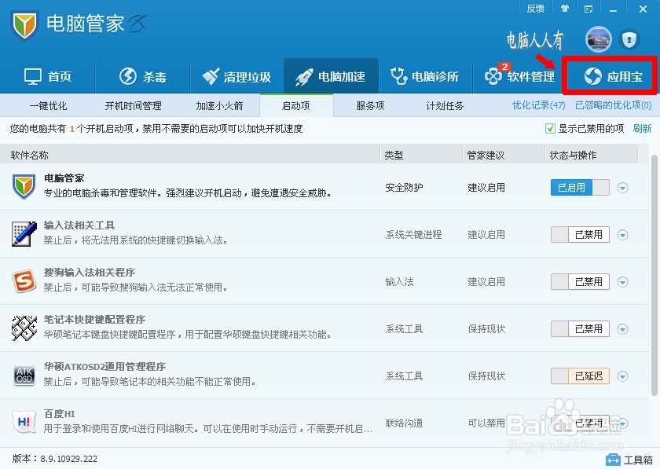Expand options arrow for 华硕ATKOSD2 row

(622, 376)
